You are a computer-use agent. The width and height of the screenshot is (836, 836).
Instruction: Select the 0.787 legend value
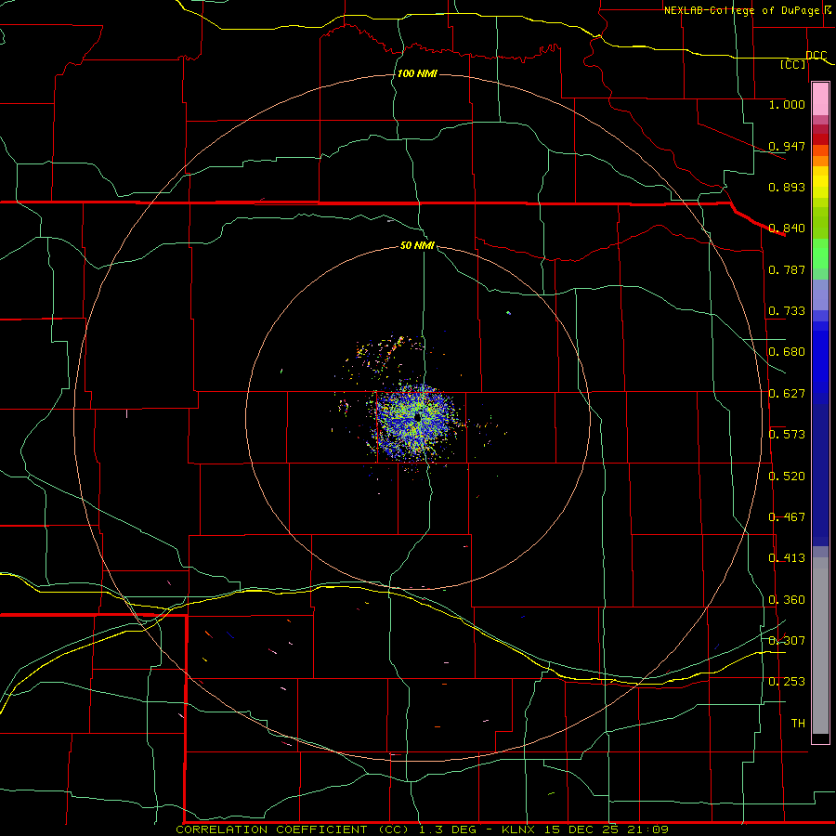[787, 269]
